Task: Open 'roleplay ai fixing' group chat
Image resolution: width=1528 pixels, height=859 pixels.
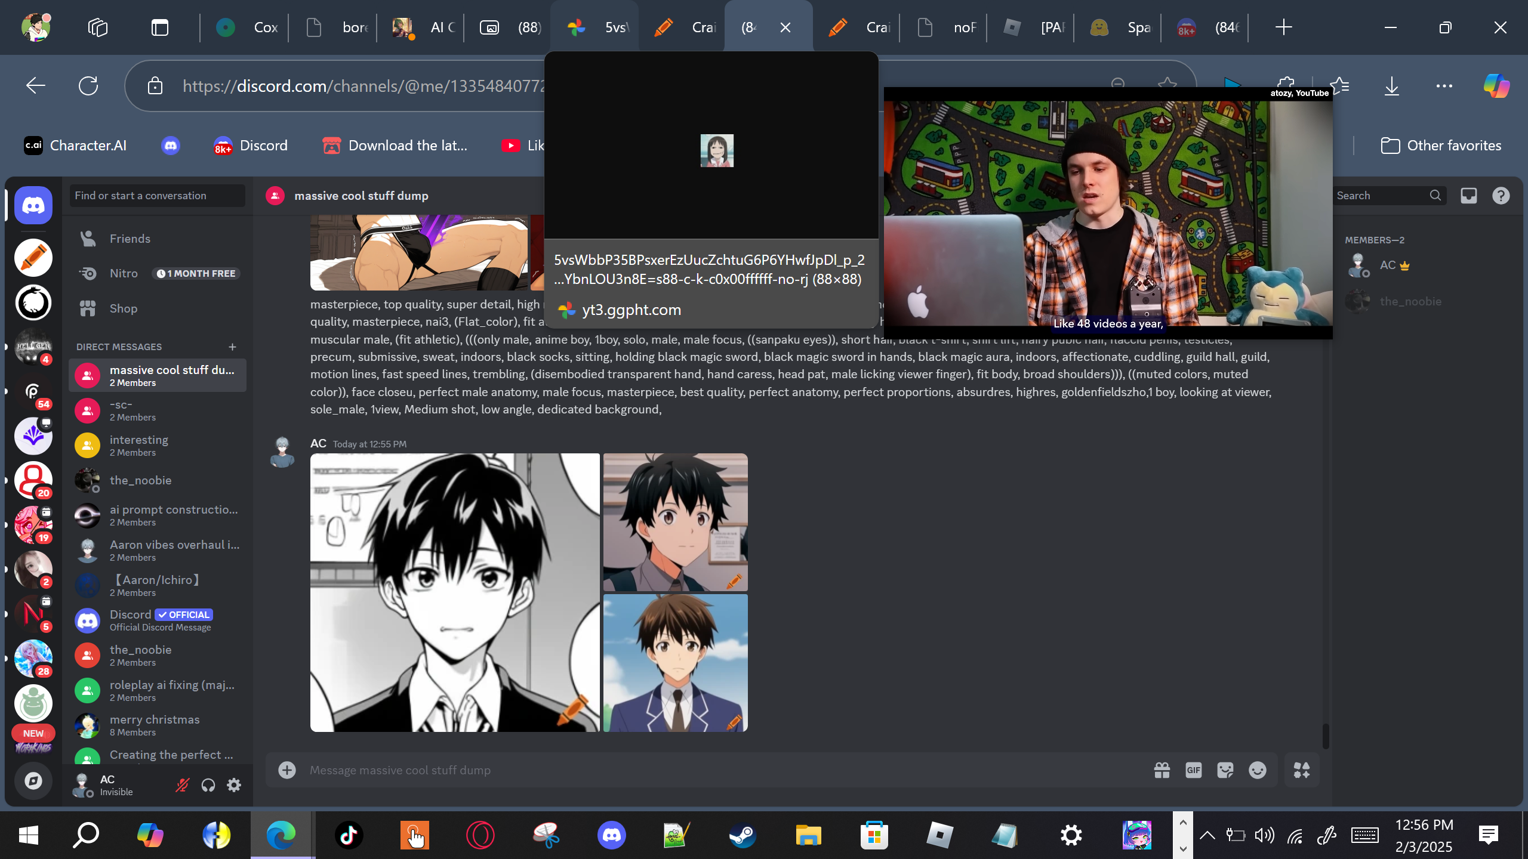Action: pyautogui.click(x=158, y=691)
